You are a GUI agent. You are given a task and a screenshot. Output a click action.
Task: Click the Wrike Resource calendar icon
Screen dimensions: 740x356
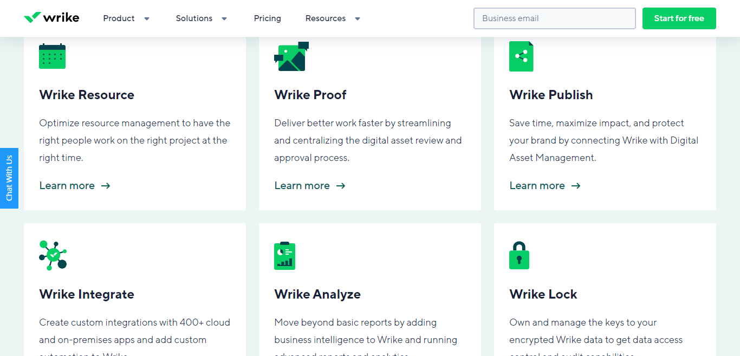[53, 56]
